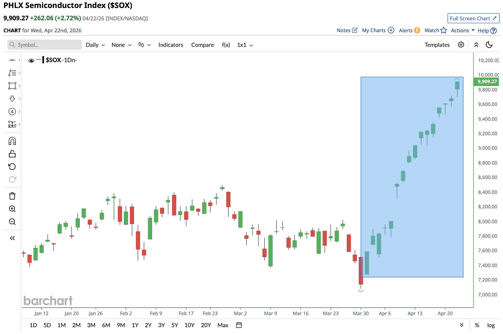
Task: Select the arrow marker tool
Action: (x=12, y=99)
